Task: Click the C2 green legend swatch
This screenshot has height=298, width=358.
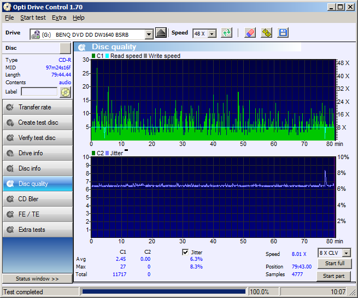Action: pos(93,153)
